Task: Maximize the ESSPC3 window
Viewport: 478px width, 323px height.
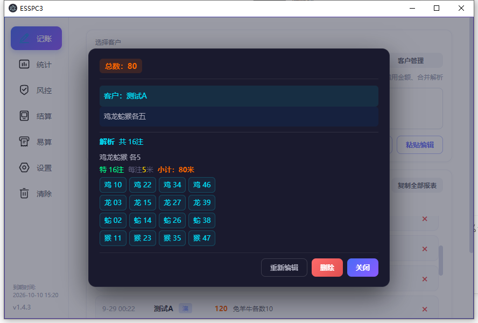Action: 437,8
